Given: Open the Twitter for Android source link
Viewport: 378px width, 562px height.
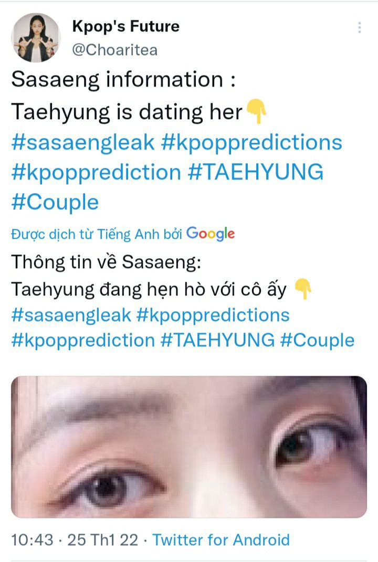Looking at the screenshot, I should (x=221, y=540).
